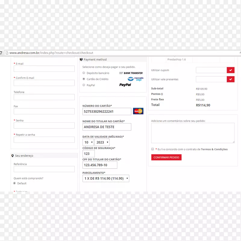Open the expiry year 2023 dropdown
The width and height of the screenshot is (241, 241).
102,142
